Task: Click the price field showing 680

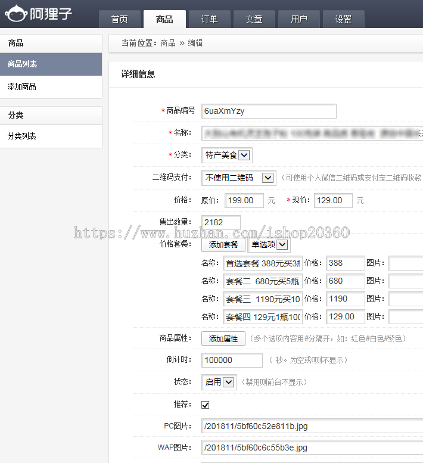Action: pyautogui.click(x=346, y=281)
